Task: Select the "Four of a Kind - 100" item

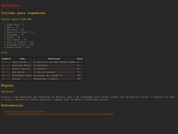Action: click(20, 42)
